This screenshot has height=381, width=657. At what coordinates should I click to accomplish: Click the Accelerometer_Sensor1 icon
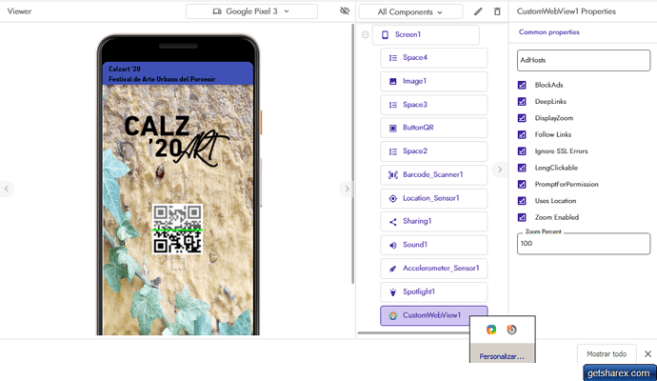point(393,269)
